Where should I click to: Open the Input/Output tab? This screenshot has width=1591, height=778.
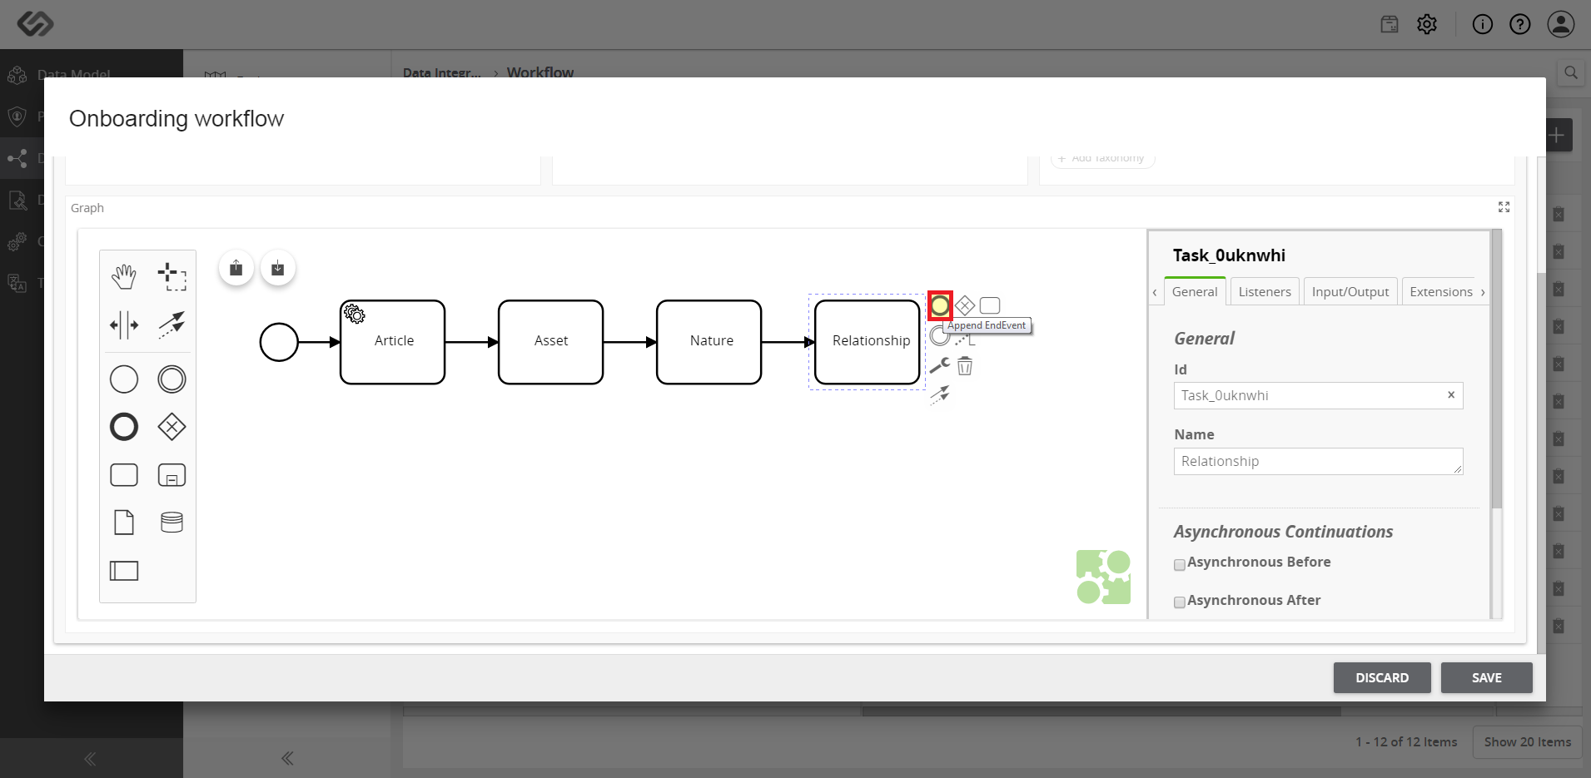1350,291
